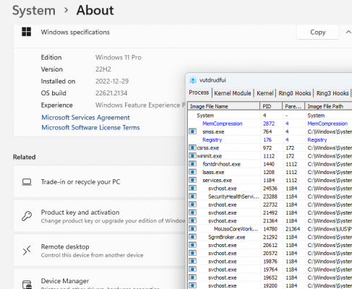Click PID value 2872
352x289 pixels.
(269, 124)
